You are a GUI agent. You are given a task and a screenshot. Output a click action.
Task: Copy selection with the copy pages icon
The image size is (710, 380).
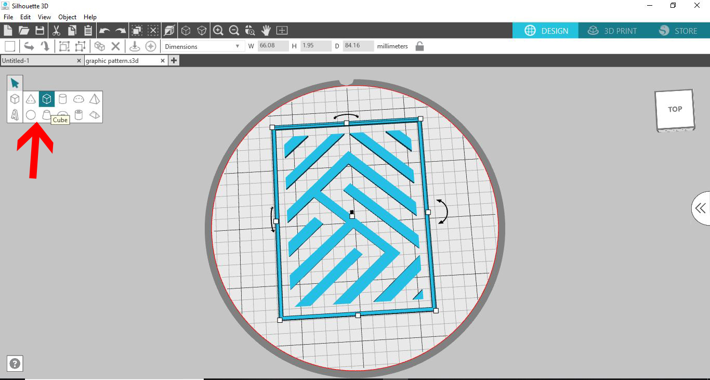pos(72,30)
